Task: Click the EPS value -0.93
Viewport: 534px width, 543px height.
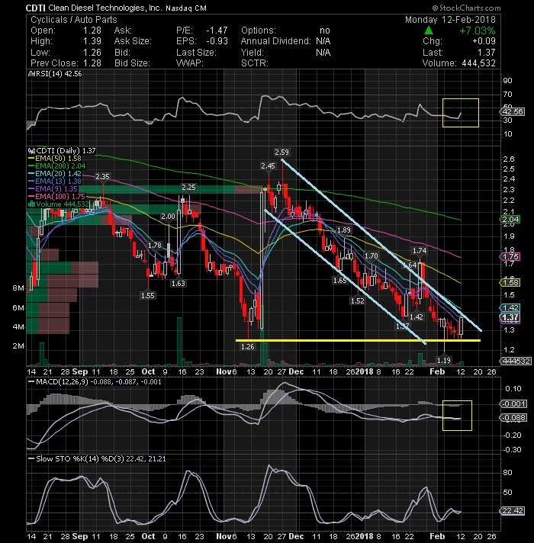Action: click(x=217, y=41)
